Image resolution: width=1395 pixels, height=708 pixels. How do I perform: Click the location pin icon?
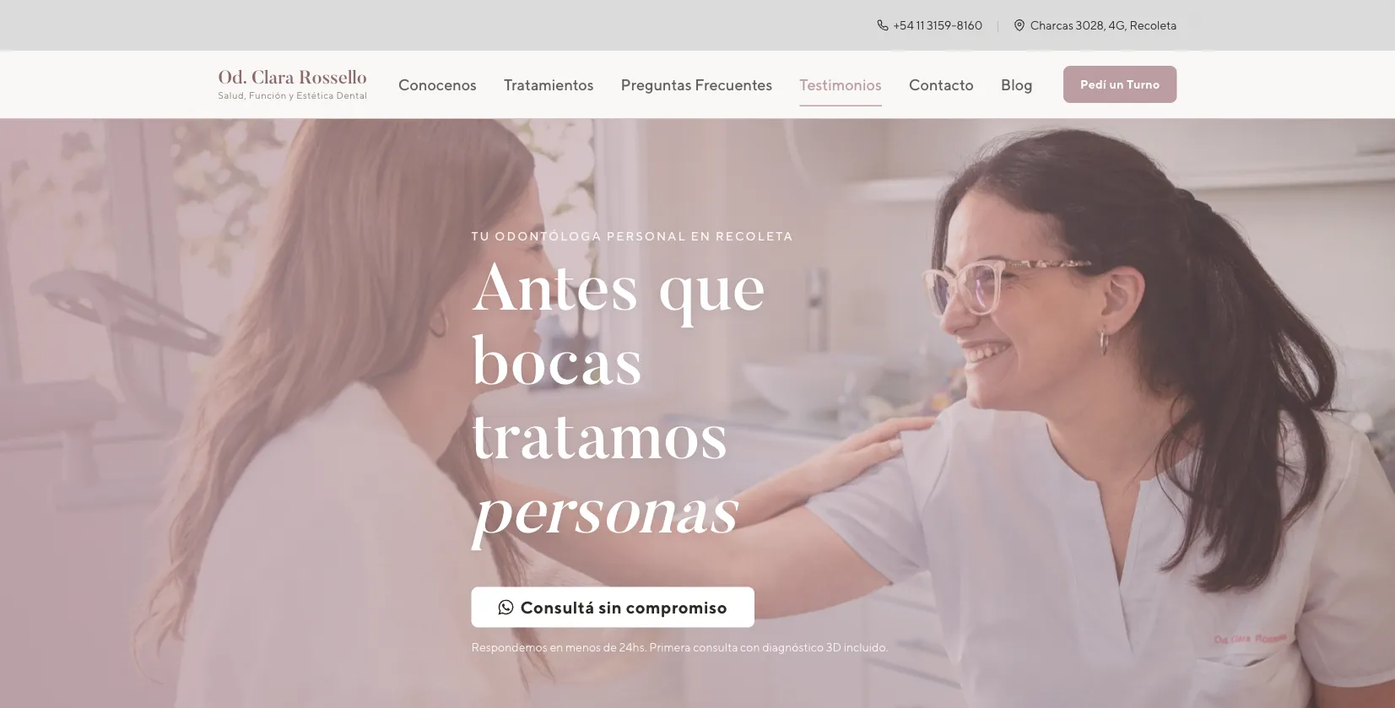pyautogui.click(x=1019, y=25)
